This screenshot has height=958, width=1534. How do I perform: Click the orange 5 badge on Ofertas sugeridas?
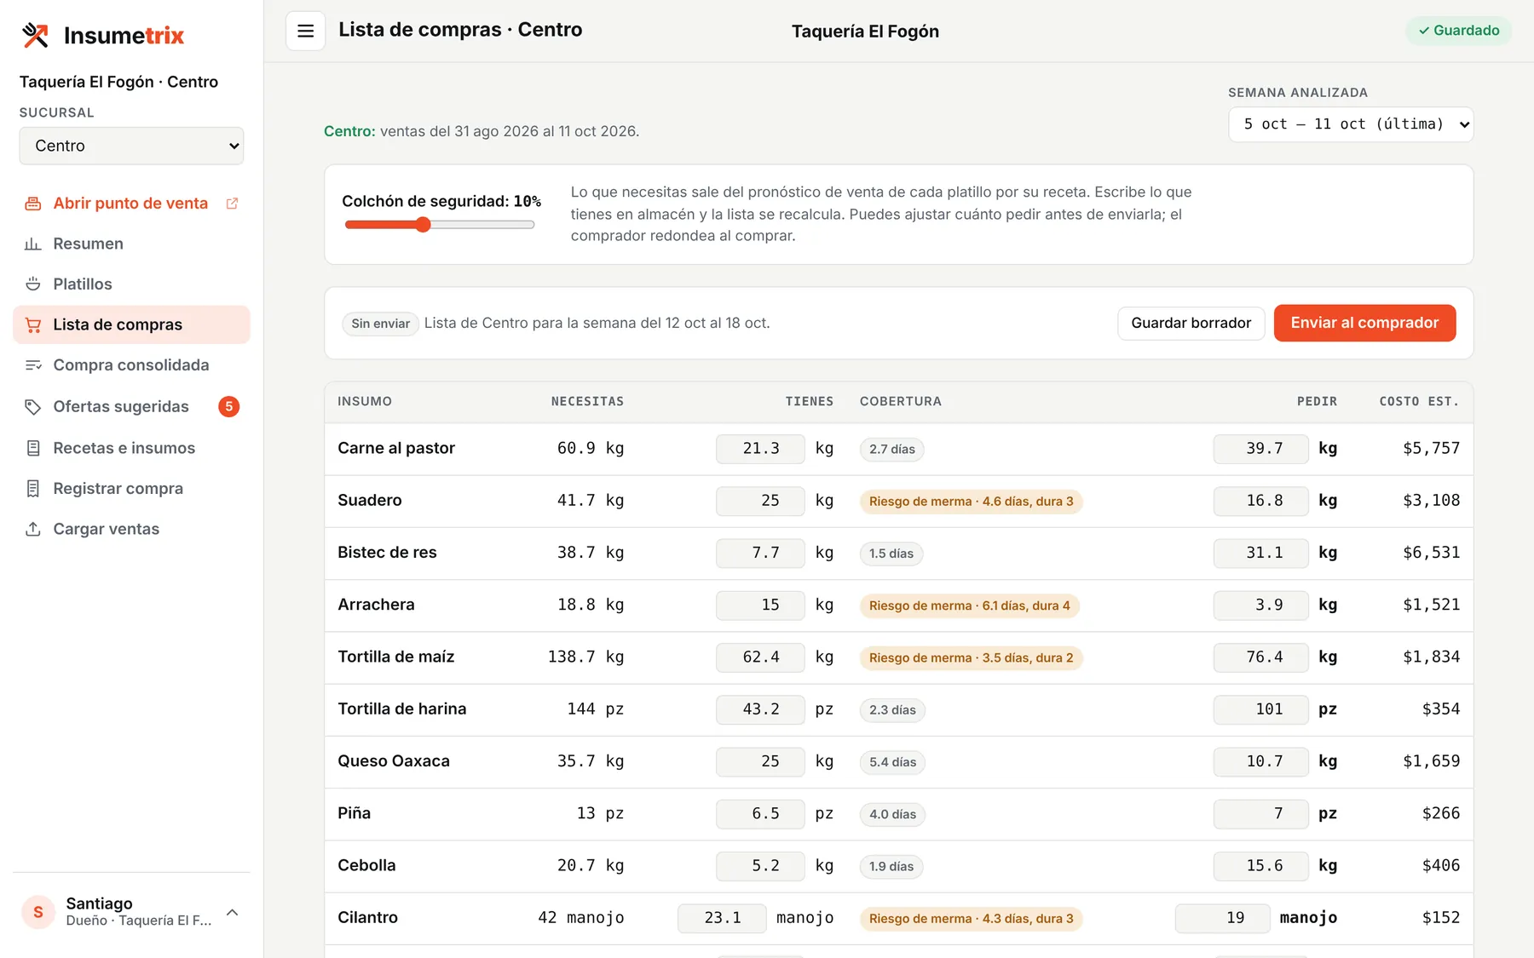click(x=228, y=407)
